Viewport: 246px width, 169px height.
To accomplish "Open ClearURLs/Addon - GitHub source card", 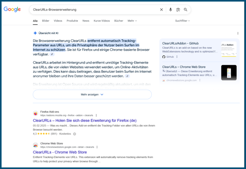I will tap(181, 43).
